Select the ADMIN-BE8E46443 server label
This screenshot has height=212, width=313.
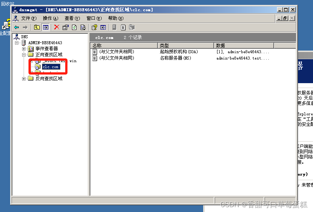coord(45,43)
